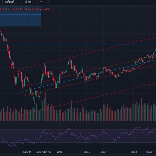The width and height of the screenshot is (156, 156).
Task: Click the Tháng 6 time axis label
Action: click(x=133, y=152)
